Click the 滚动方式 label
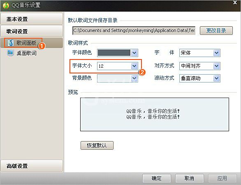 coord(165,78)
